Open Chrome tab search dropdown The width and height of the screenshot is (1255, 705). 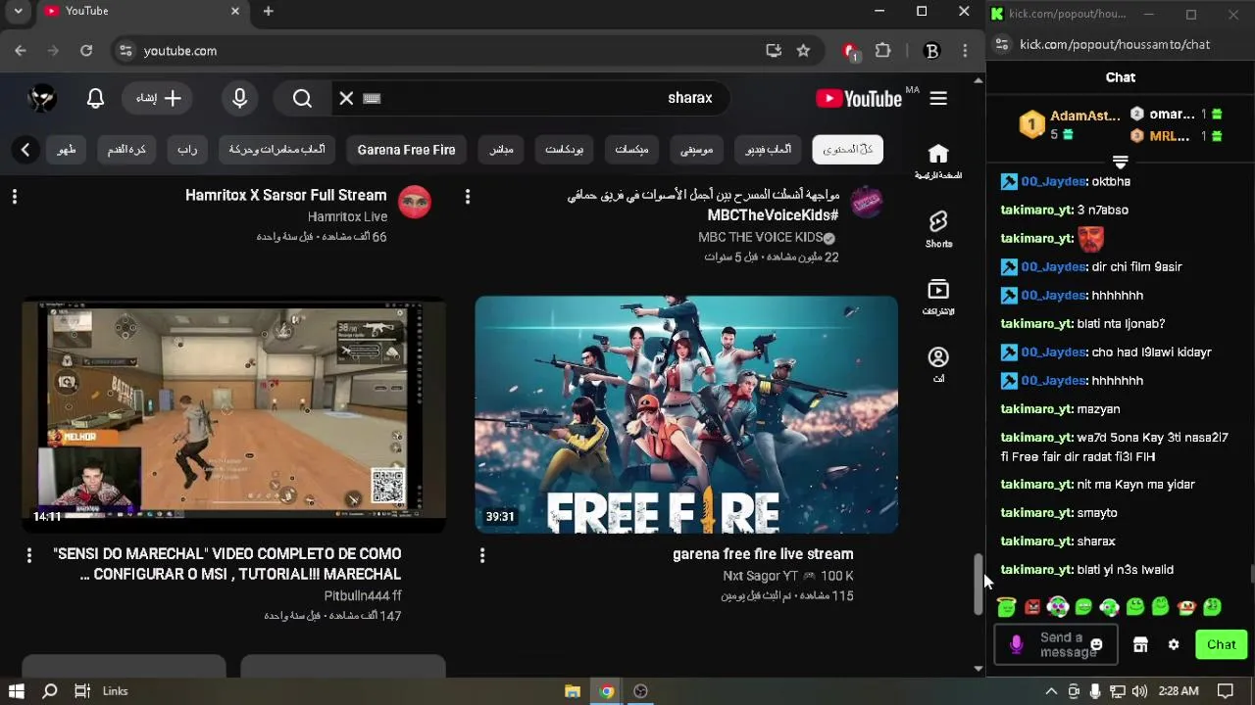pos(18,11)
